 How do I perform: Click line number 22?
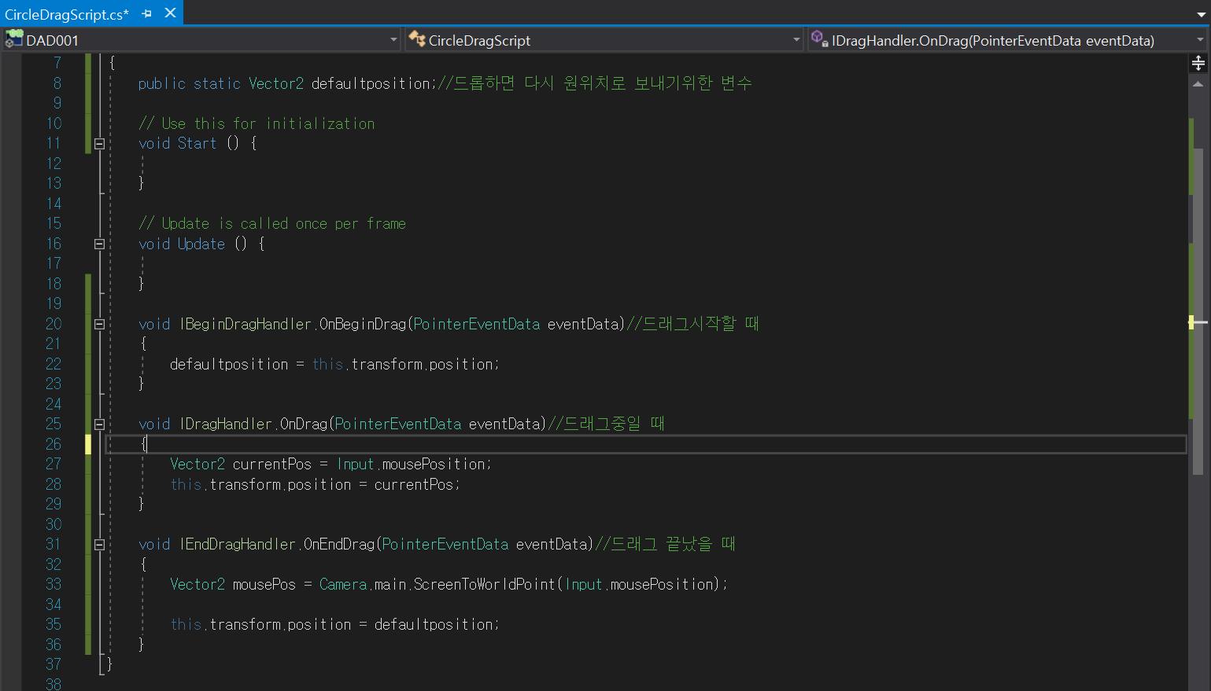(54, 364)
